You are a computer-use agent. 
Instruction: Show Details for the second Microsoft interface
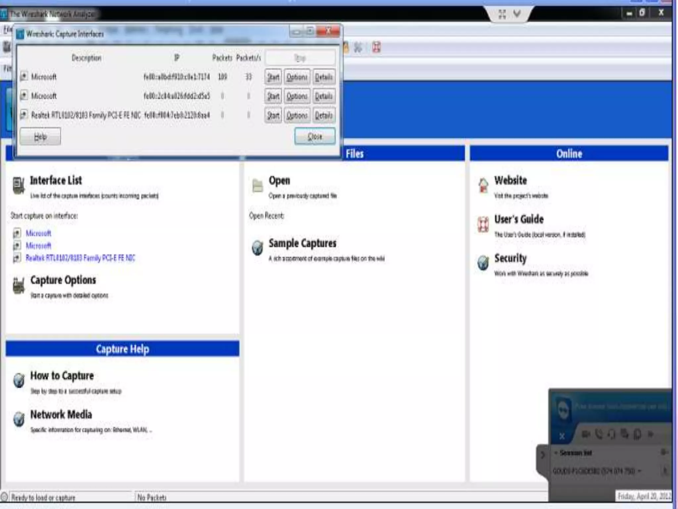[x=323, y=96]
